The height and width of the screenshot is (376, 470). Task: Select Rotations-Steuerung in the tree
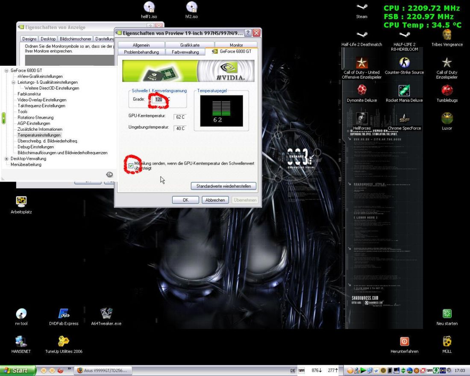(x=35, y=117)
